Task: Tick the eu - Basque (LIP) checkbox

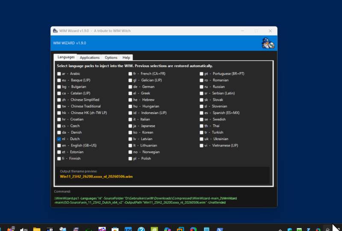Action: (59, 80)
